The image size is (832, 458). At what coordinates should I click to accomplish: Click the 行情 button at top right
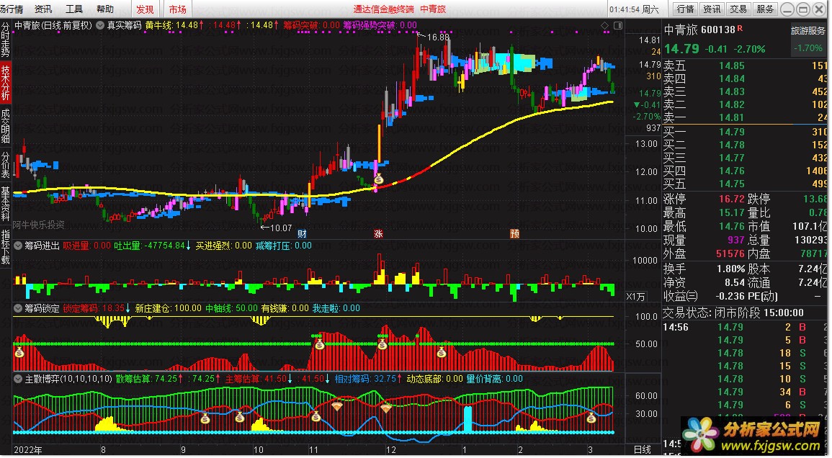(x=686, y=9)
